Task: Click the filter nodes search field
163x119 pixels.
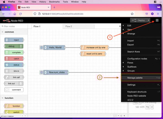Action: [x=14, y=26]
